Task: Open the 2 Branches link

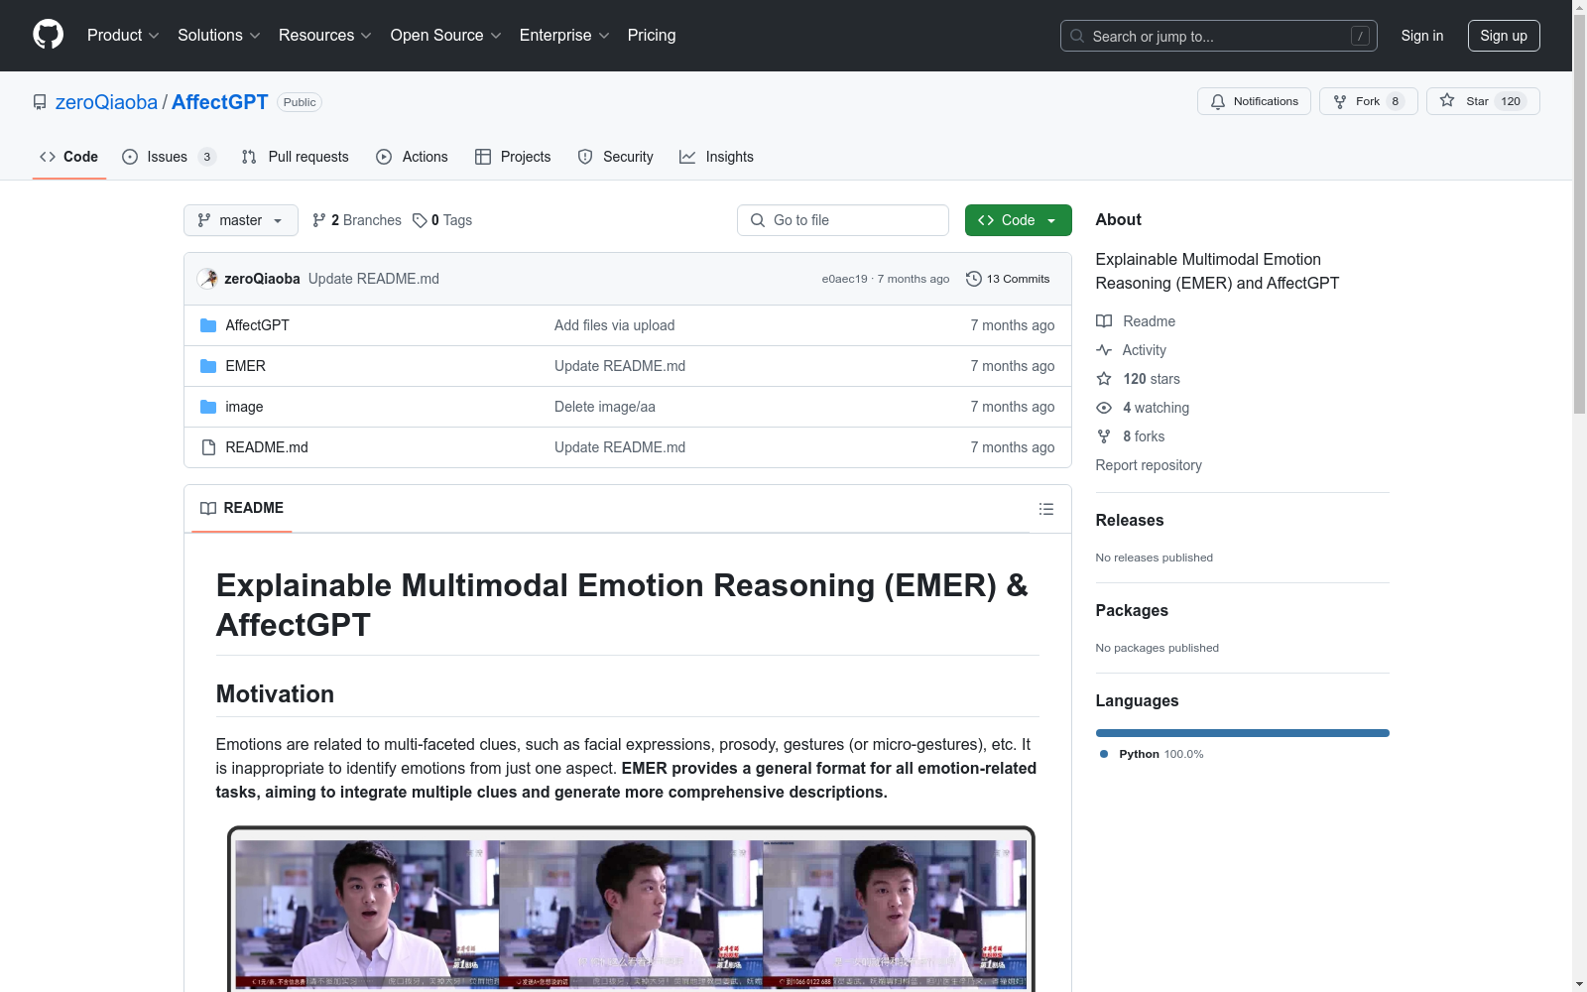Action: click(x=356, y=220)
